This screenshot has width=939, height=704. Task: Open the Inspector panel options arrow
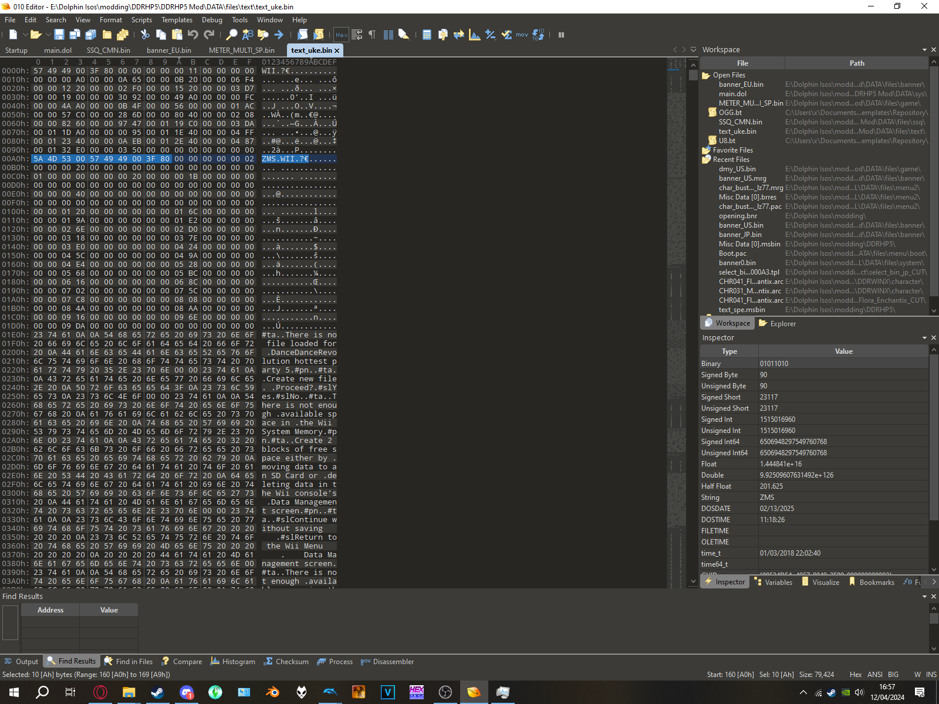point(924,338)
